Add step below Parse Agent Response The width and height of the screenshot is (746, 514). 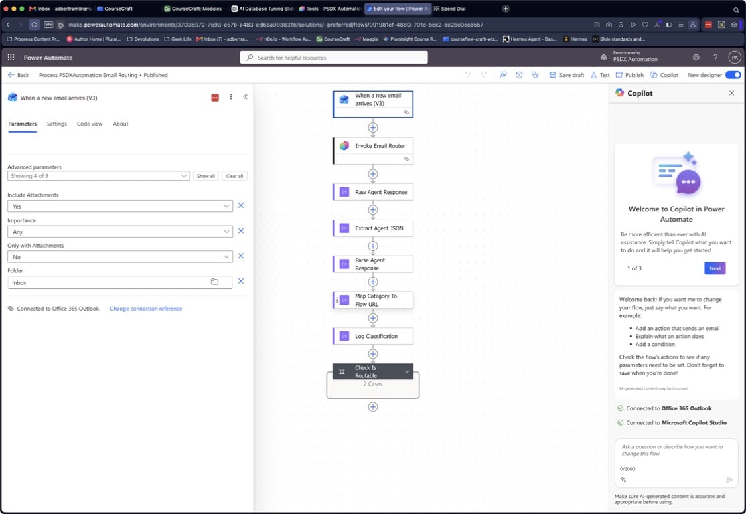point(373,282)
